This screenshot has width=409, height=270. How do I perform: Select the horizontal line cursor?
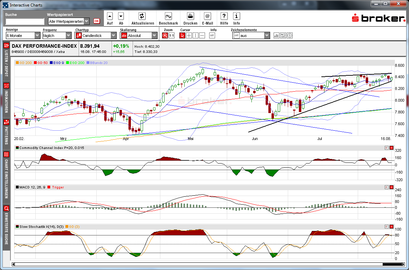[202, 35]
